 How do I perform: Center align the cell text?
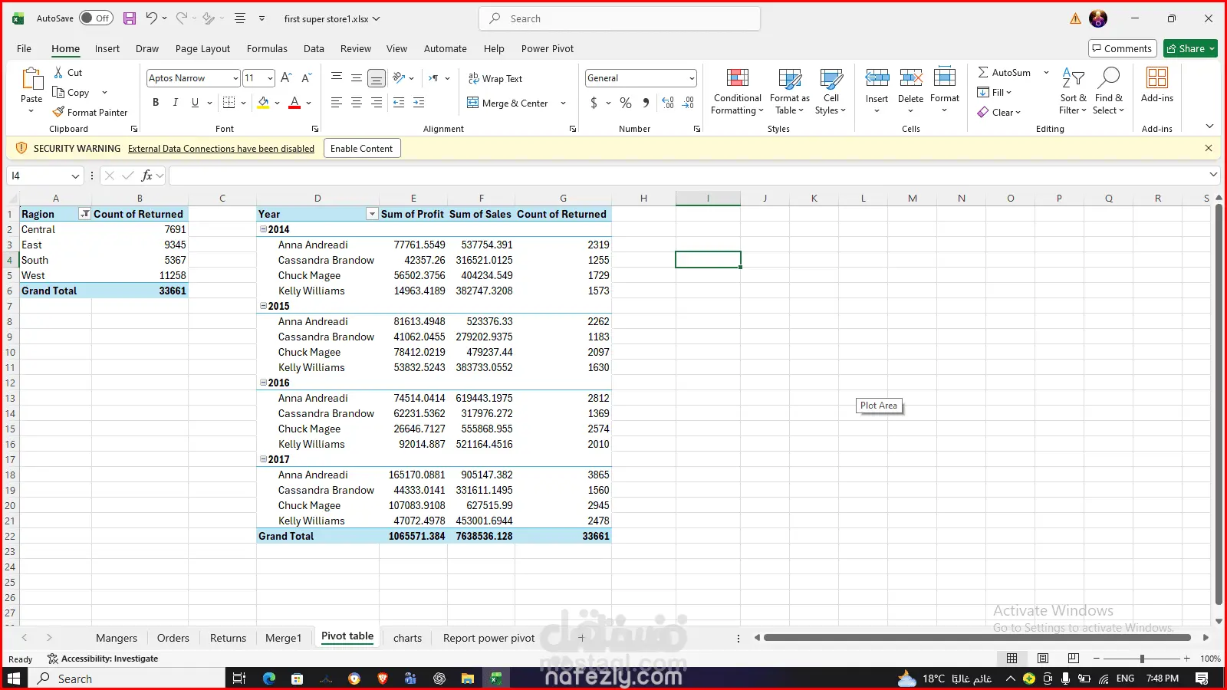pos(357,103)
